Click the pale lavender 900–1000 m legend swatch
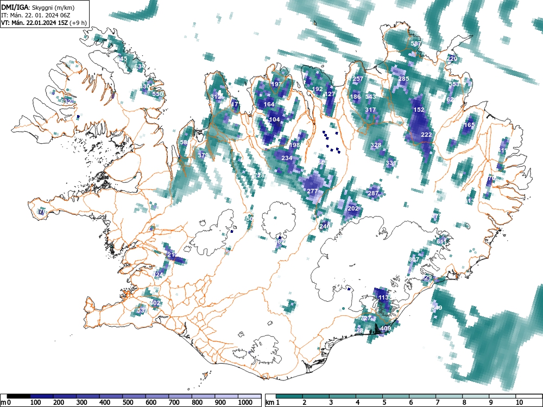543x407 pixels. coord(226,396)
